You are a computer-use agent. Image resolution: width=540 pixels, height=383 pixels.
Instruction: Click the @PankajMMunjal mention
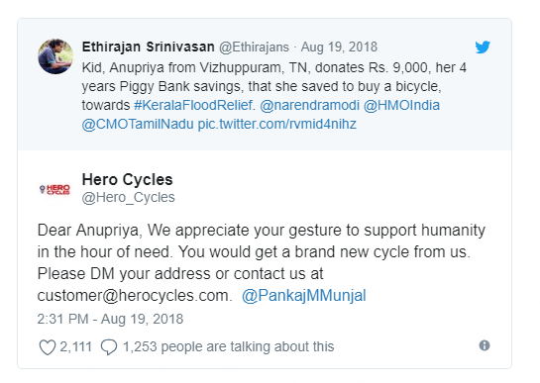click(304, 296)
